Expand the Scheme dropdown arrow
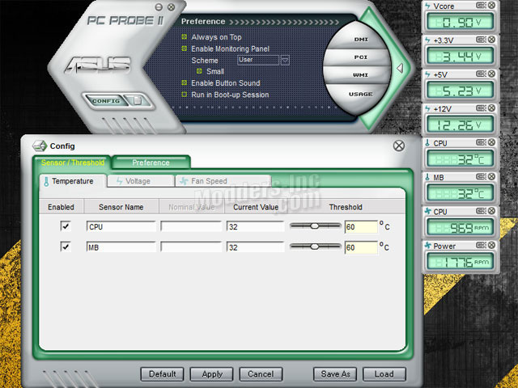Screen dimensions: 518x388 click(x=285, y=60)
